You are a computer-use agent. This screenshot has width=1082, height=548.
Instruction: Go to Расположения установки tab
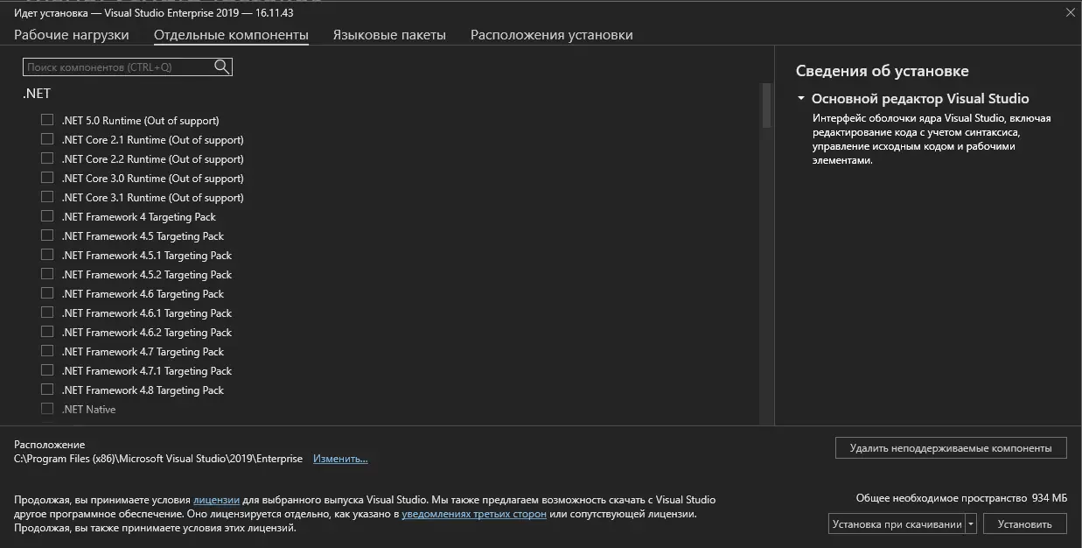pos(551,35)
